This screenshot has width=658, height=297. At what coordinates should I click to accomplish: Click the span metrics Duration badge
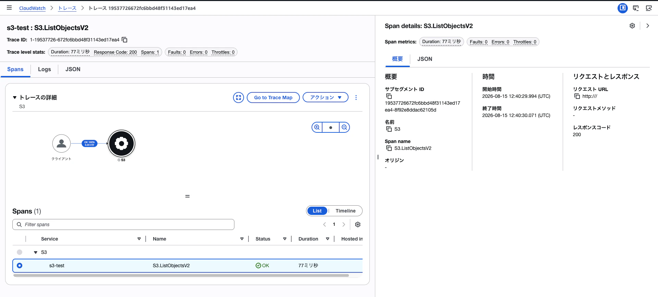(x=441, y=42)
